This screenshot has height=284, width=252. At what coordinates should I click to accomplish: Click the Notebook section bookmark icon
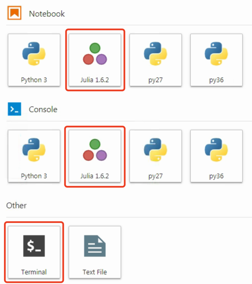tap(14, 13)
